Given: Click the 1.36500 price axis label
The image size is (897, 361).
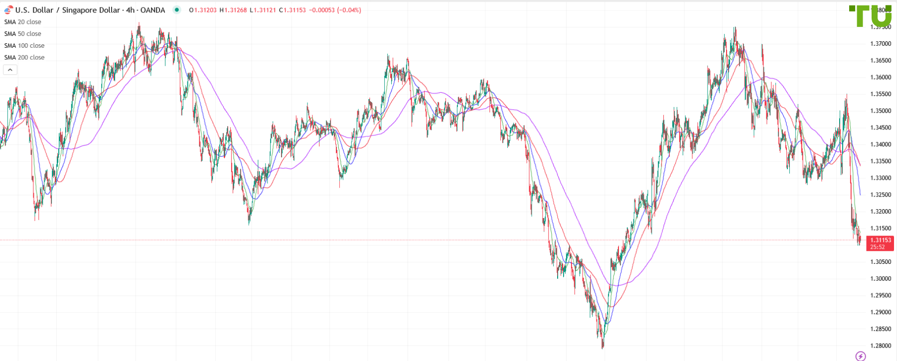Looking at the screenshot, I should (881, 61).
